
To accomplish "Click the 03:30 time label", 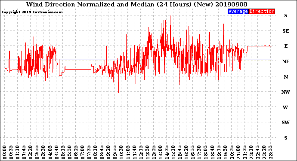I will [43, 152].
